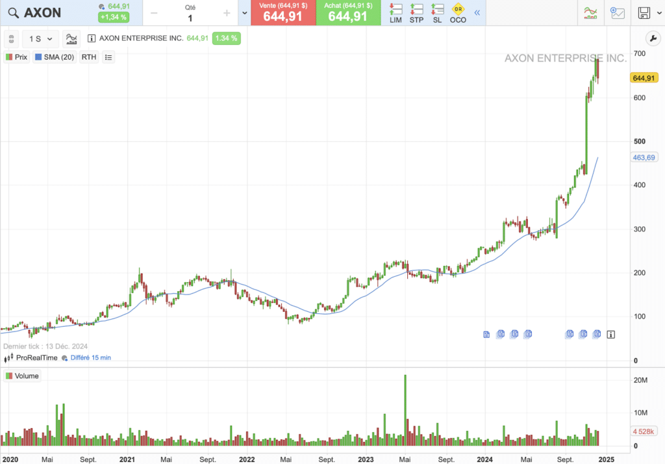Click the info icon before AXON ENTERPRISE INC.
Image resolution: width=665 pixels, height=464 pixels.
point(91,38)
